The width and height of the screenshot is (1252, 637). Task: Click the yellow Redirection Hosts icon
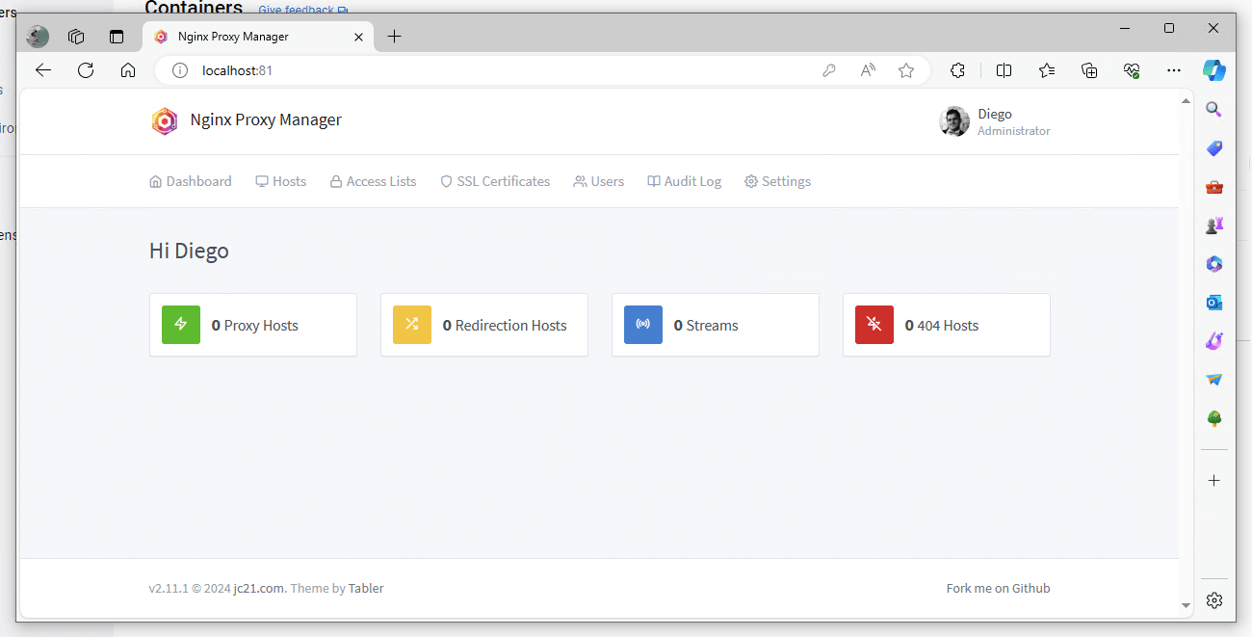[x=411, y=325]
